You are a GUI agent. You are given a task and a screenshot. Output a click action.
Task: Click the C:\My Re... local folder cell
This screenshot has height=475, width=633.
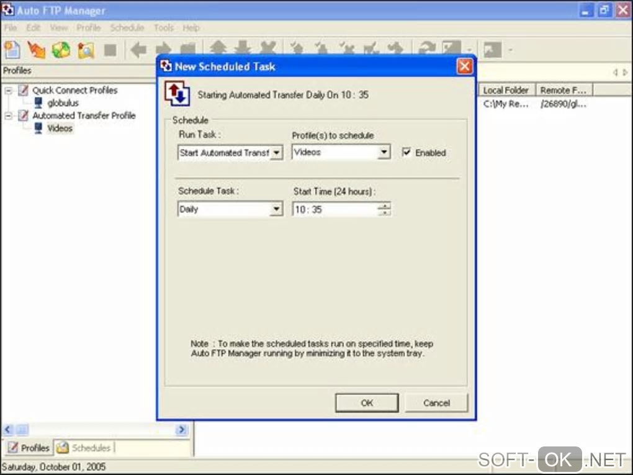506,104
